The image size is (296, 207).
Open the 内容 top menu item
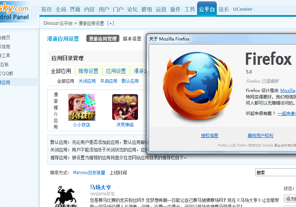[90, 9]
